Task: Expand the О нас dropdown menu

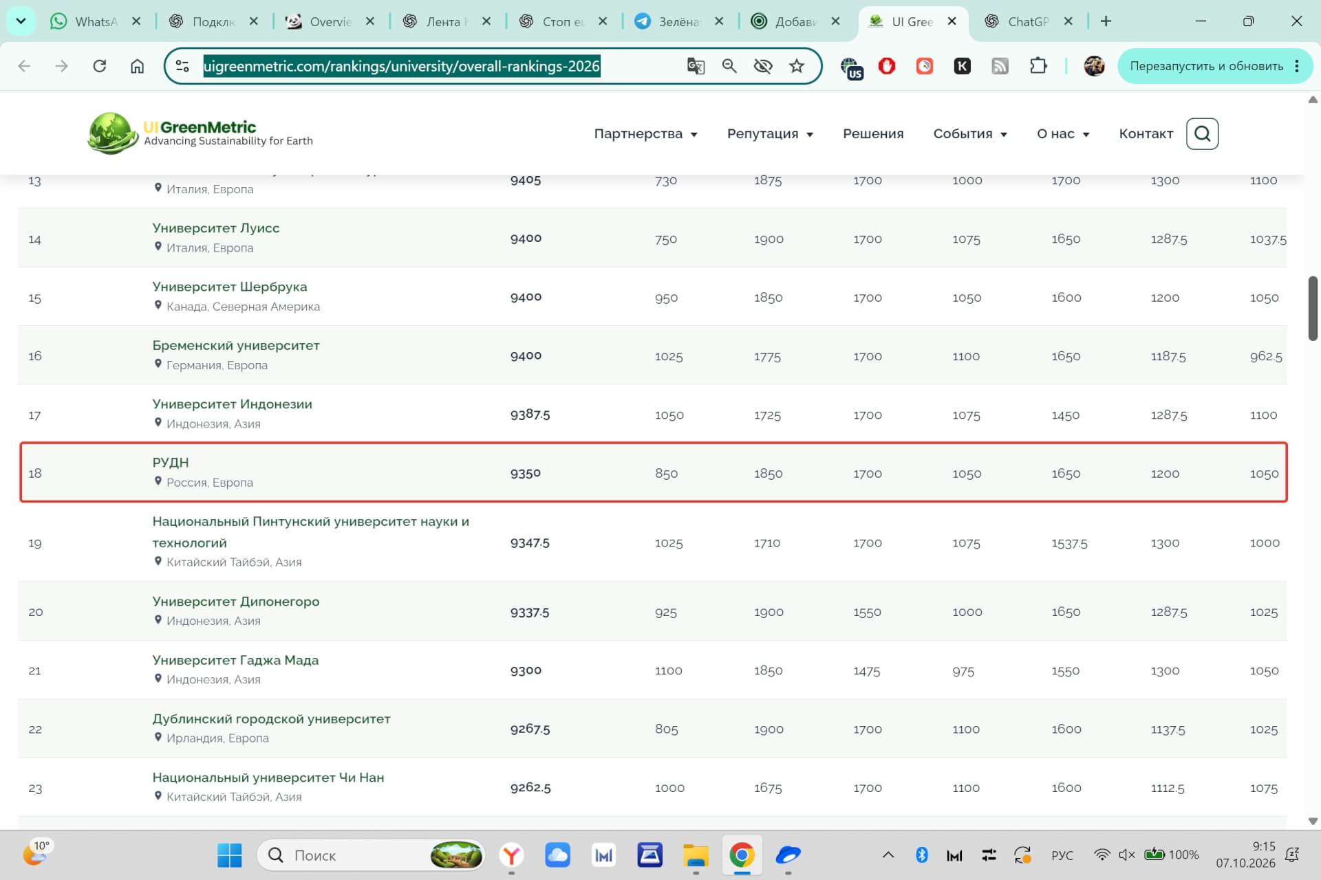Action: pyautogui.click(x=1063, y=133)
